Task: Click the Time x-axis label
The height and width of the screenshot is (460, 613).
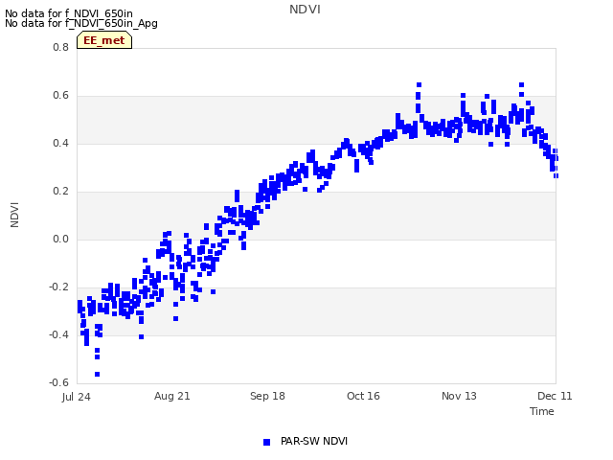Action: click(542, 411)
